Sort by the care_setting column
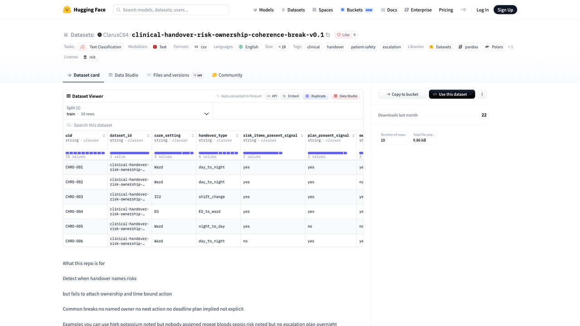Viewport: 580px width, 326px height. click(x=193, y=135)
